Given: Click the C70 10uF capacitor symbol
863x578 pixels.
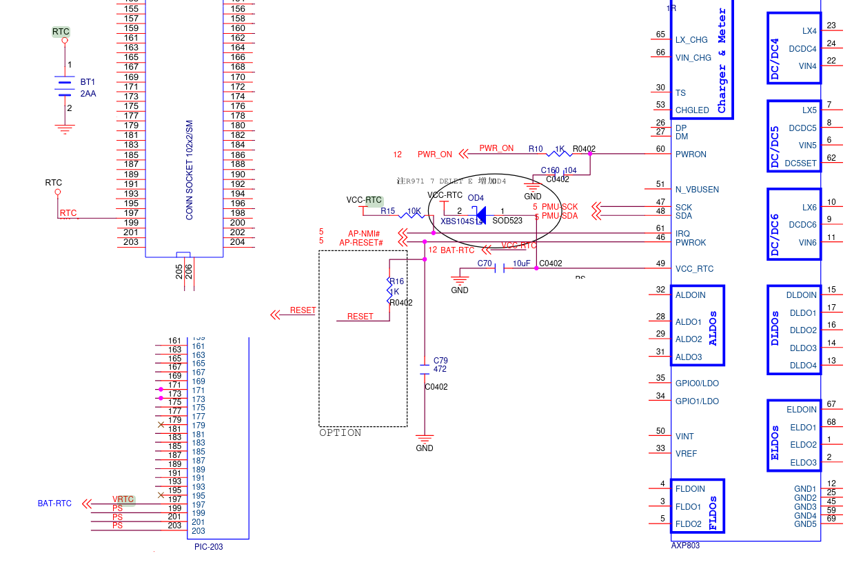Looking at the screenshot, I should [x=500, y=268].
